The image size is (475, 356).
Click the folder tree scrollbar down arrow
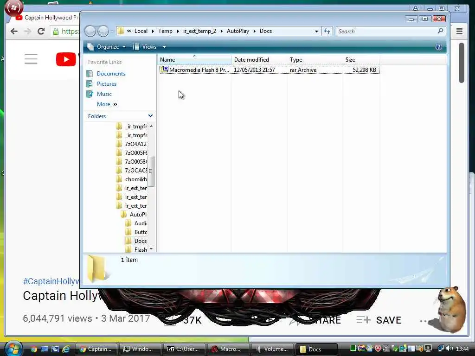tap(151, 249)
